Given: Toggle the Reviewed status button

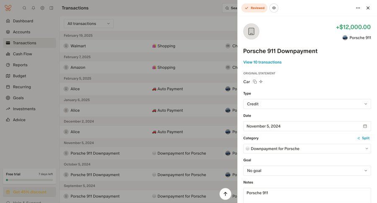Looking at the screenshot, I should 254,8.
